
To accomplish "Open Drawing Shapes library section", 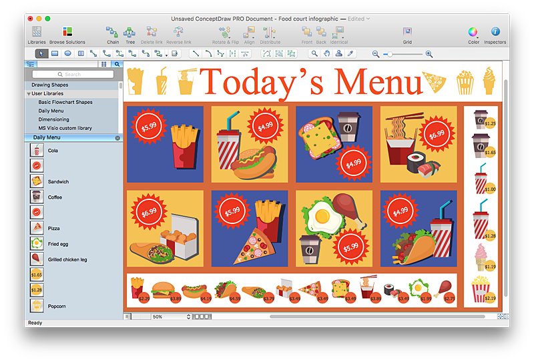I will [x=49, y=85].
